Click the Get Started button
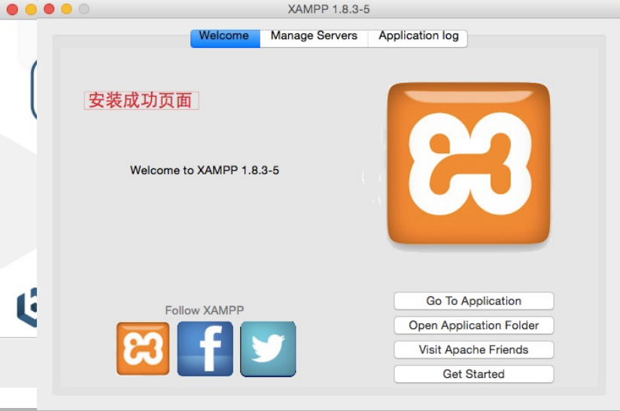This screenshot has width=620, height=411. pos(474,374)
